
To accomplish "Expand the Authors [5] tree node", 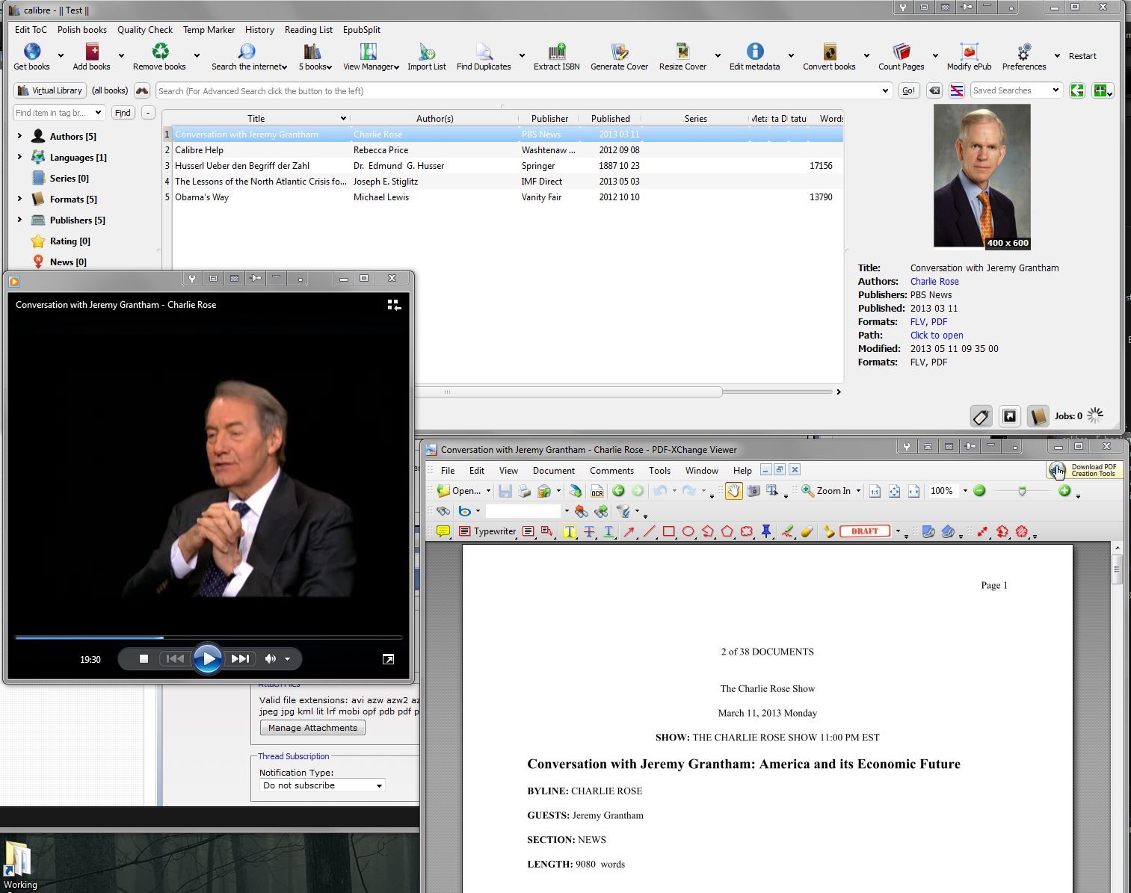I will (x=19, y=136).
